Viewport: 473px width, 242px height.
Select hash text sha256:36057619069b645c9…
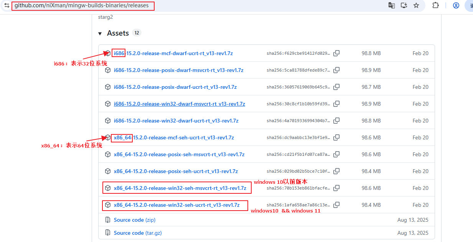(x=298, y=87)
